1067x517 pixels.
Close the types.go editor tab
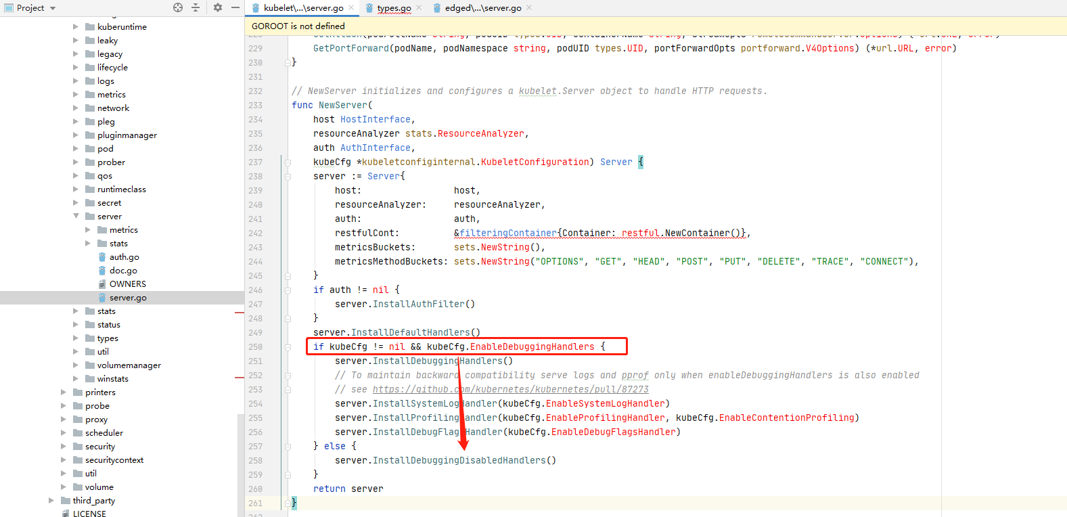(419, 8)
